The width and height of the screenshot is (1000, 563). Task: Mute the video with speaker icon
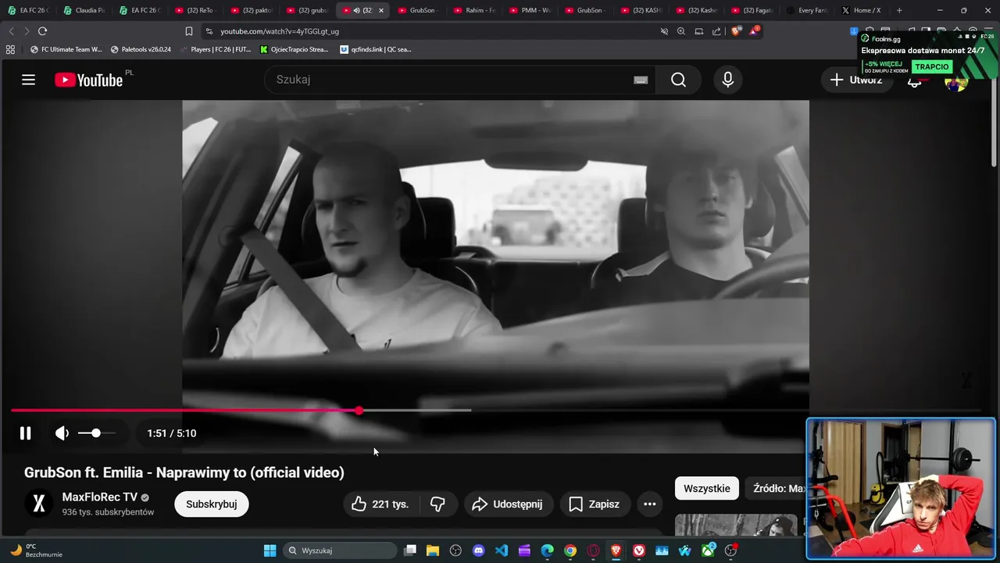(62, 433)
